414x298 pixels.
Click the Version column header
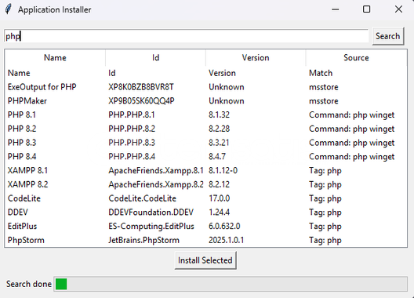click(x=256, y=57)
